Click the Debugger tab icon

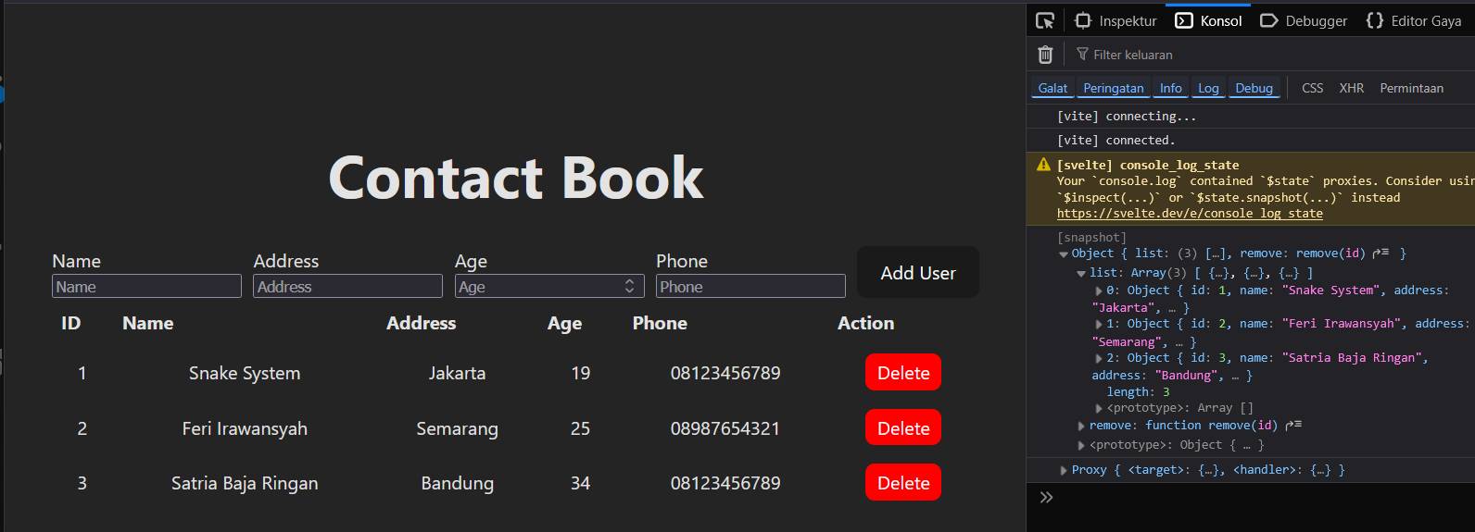click(1269, 20)
